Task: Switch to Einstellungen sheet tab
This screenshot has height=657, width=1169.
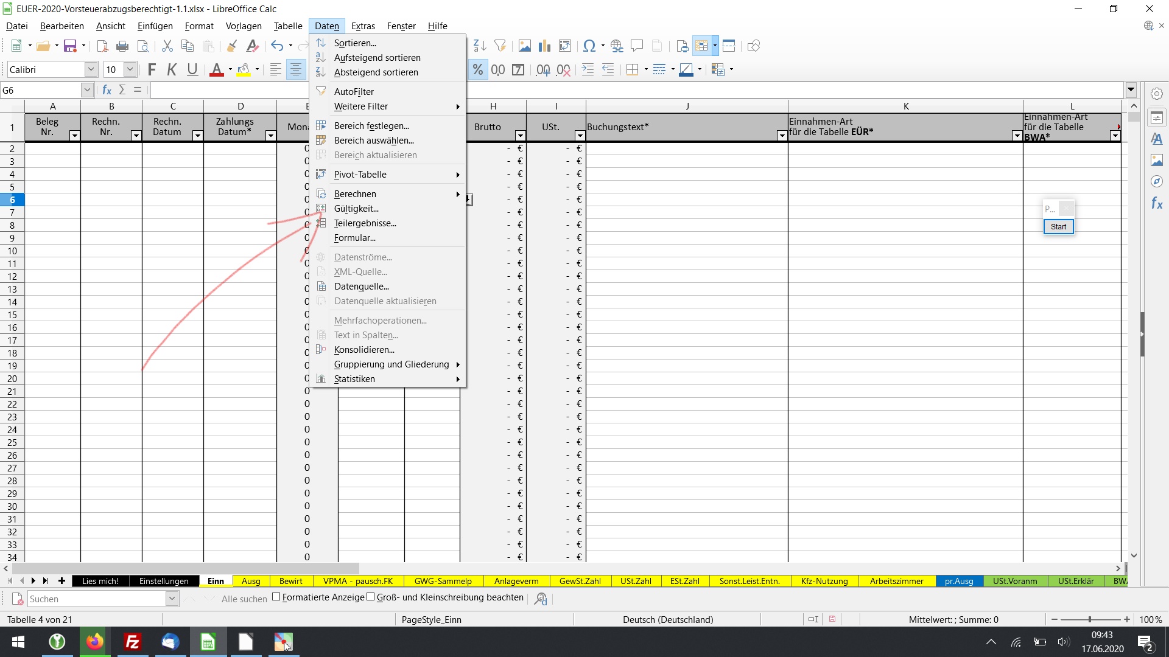Action: pos(164,581)
